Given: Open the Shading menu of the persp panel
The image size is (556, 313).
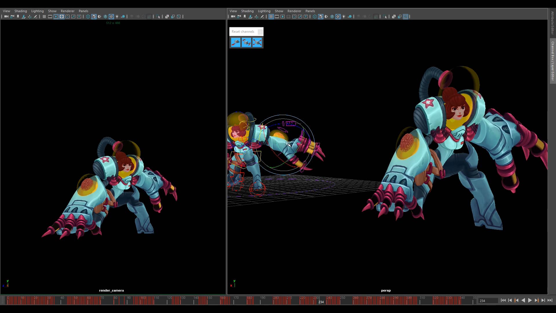Looking at the screenshot, I should [x=248, y=11].
